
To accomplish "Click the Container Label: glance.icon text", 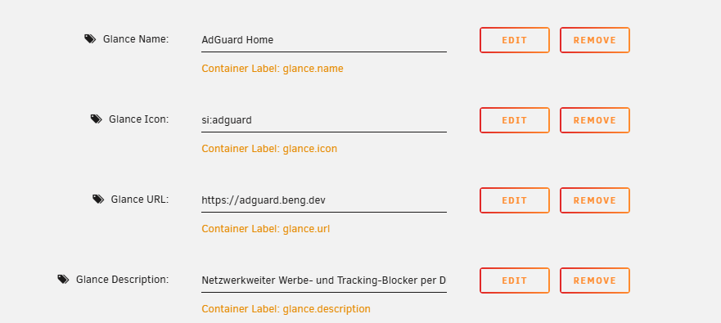I will pos(269,149).
